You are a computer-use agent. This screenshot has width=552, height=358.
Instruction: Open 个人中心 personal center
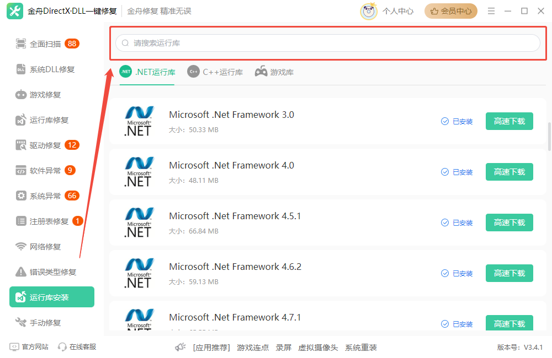[x=398, y=11]
